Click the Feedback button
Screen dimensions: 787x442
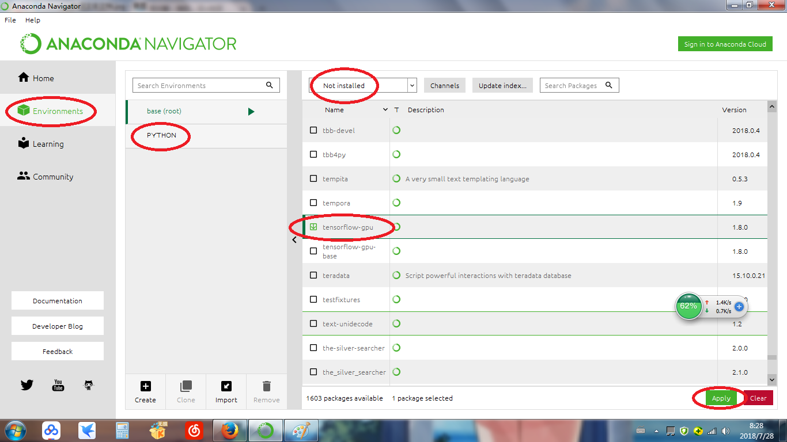(x=58, y=352)
